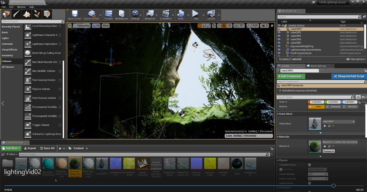
Task: Click the Blueprint/Add Script button
Action: point(349,76)
